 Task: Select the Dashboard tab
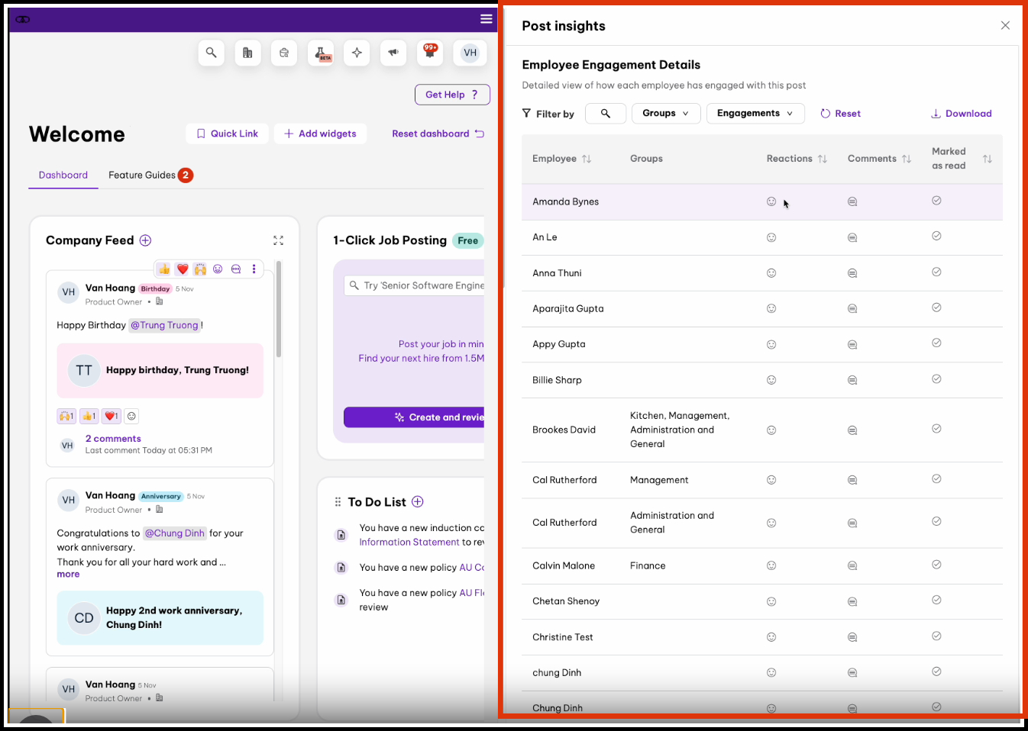[63, 176]
